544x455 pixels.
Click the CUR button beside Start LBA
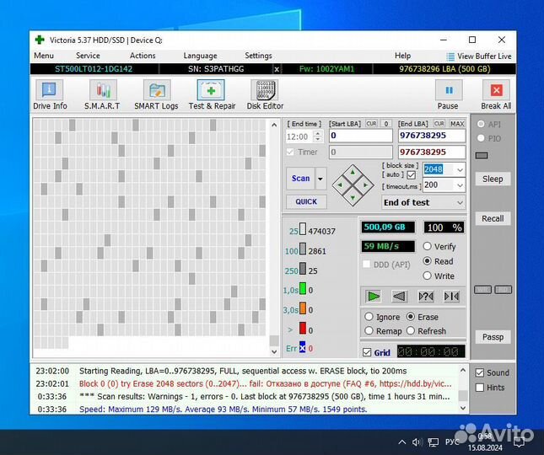371,124
